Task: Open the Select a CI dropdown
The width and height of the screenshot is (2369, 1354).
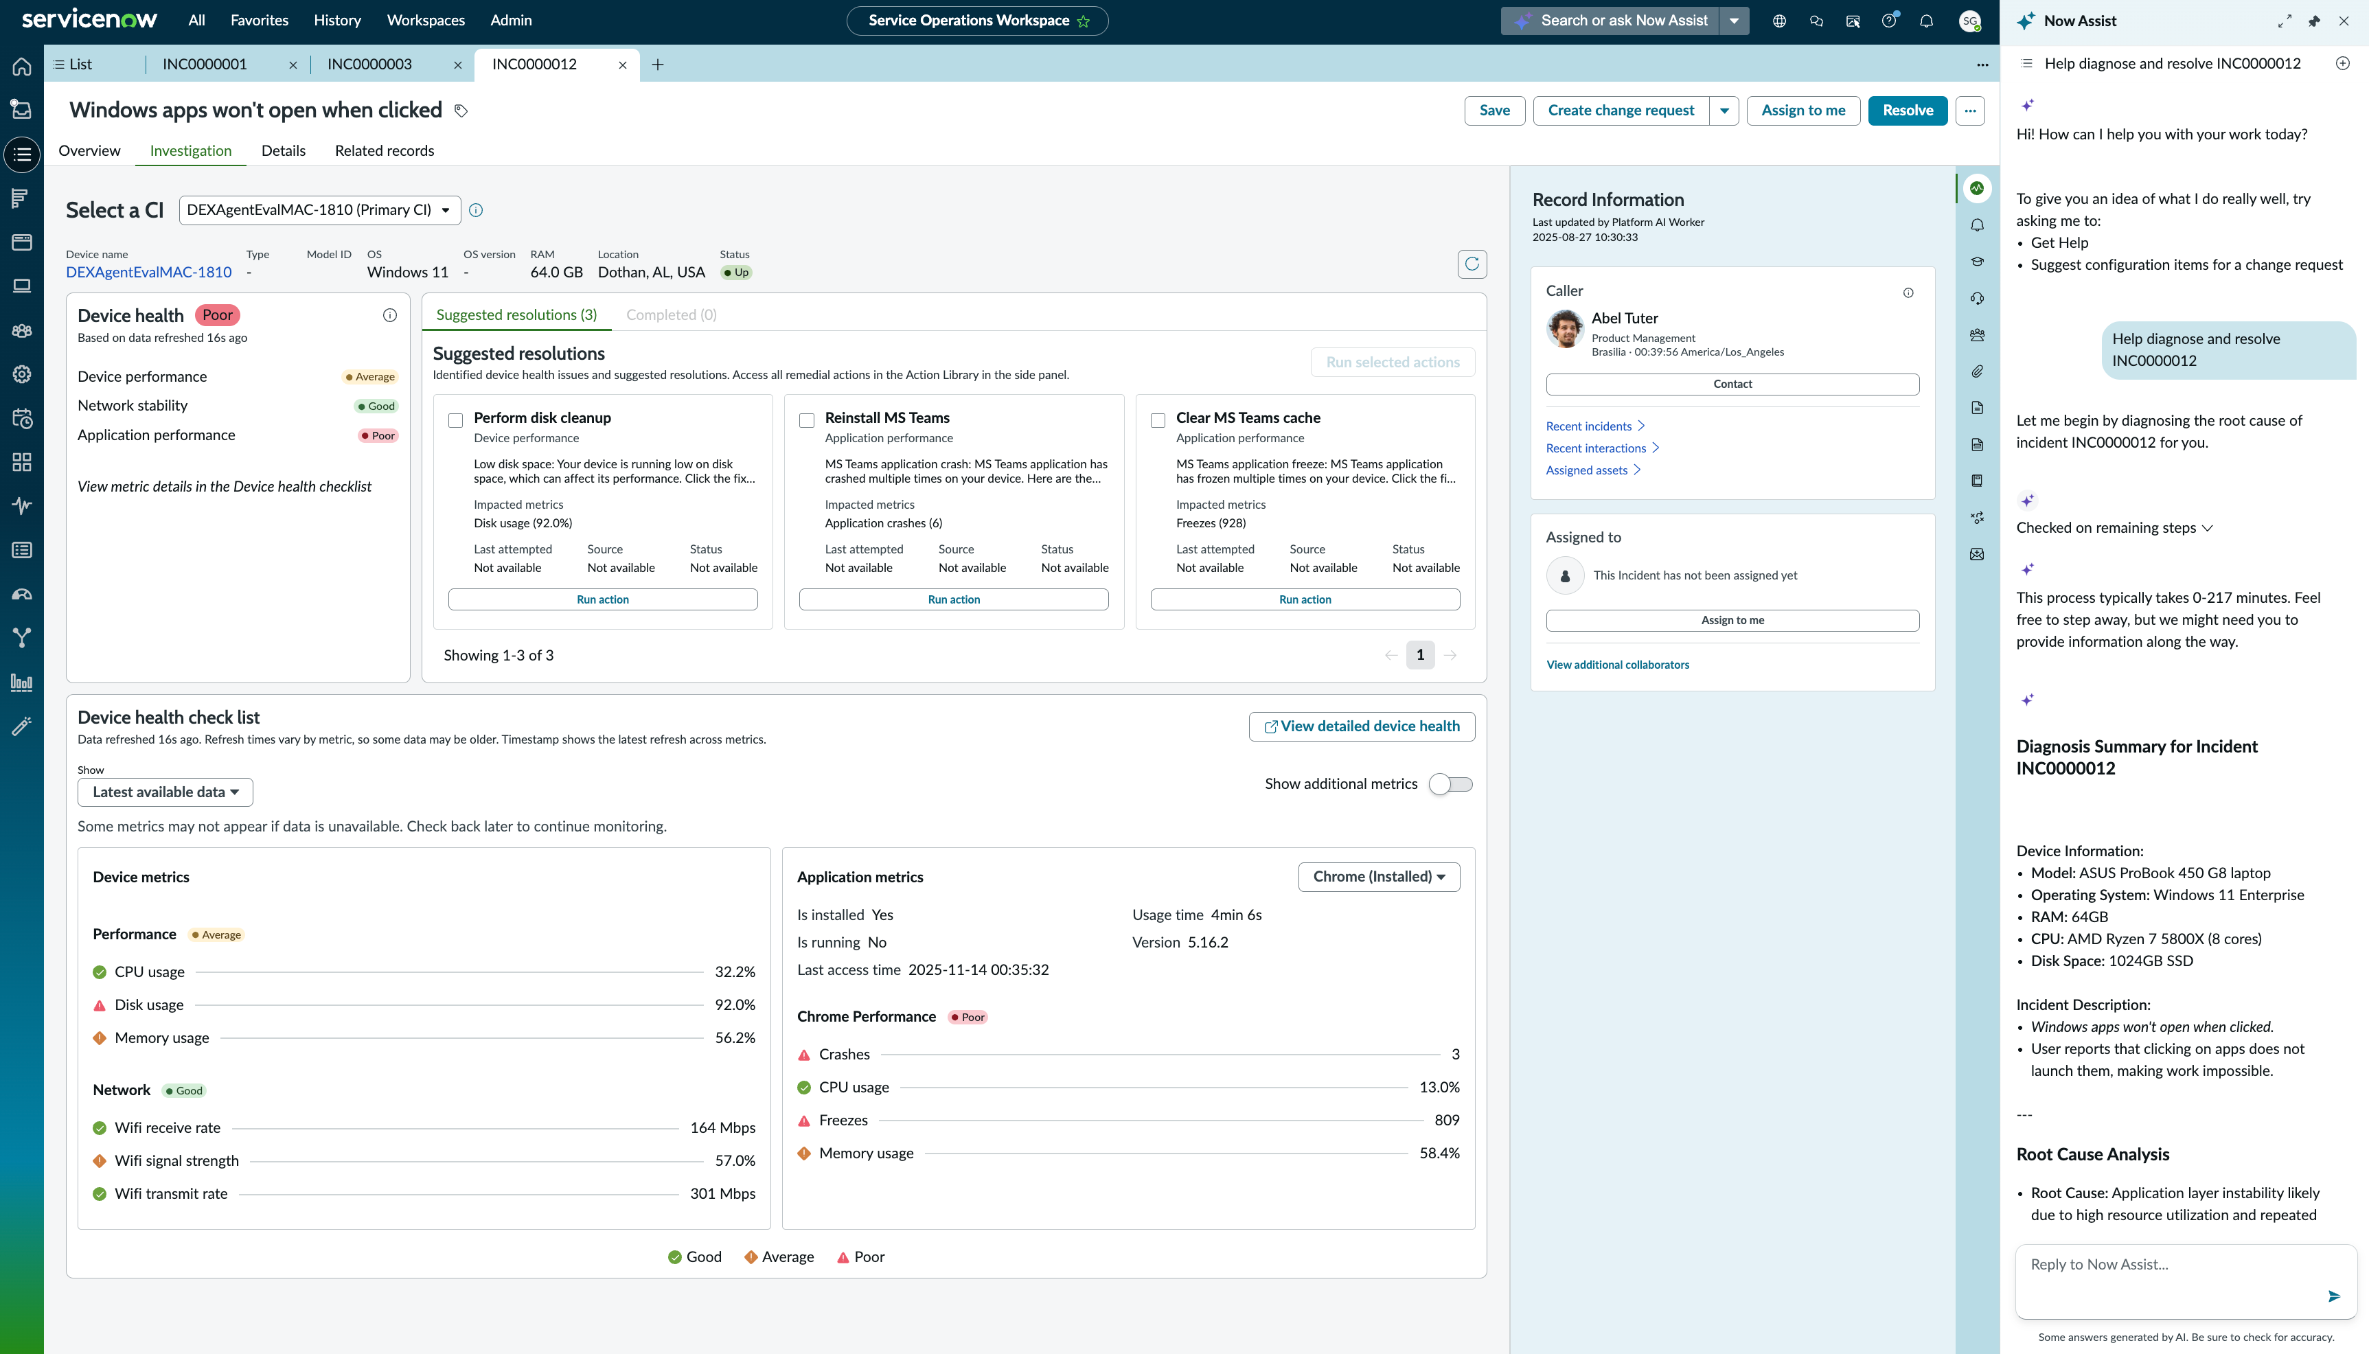Action: [x=320, y=210]
